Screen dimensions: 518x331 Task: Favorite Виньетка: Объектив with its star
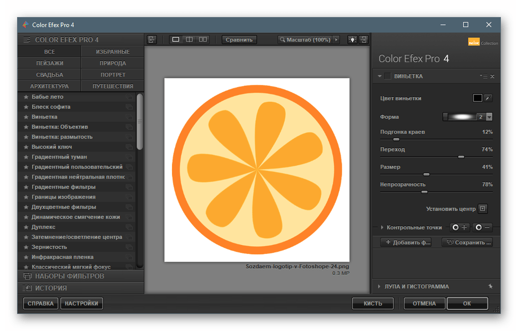point(26,127)
